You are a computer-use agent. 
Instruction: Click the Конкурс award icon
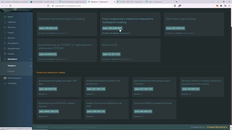[5, 54]
